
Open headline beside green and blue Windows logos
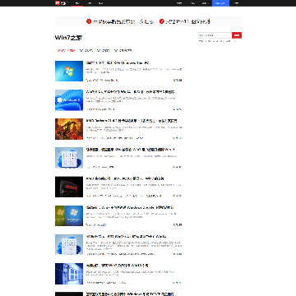point(130,207)
